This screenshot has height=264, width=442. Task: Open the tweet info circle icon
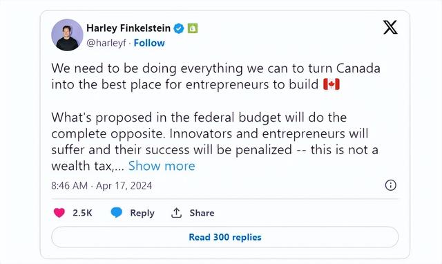click(390, 185)
